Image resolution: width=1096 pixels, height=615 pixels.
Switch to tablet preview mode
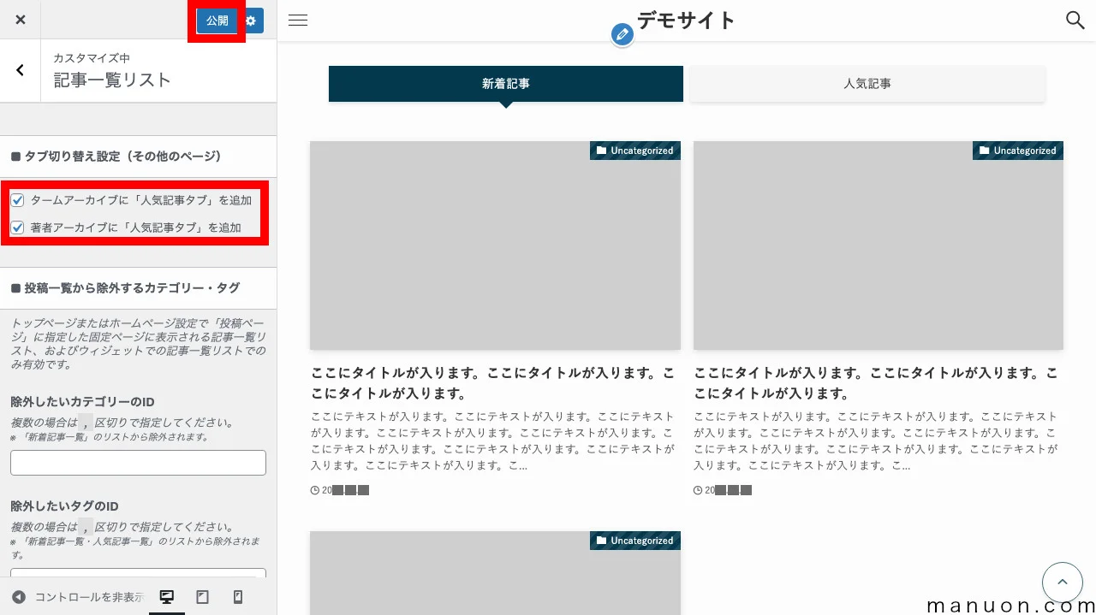click(x=202, y=596)
